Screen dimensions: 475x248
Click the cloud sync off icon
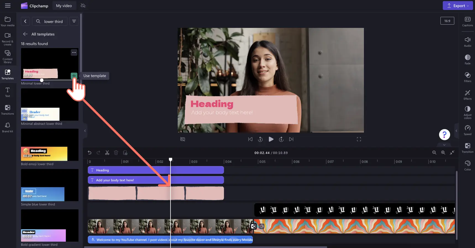point(83,6)
